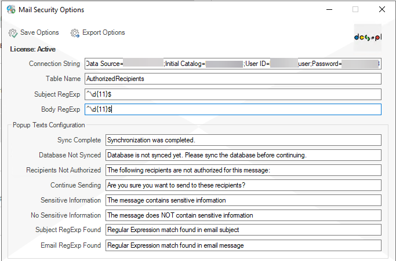Viewport: 396px width, 261px height.
Task: Focus the Connection String input field
Action: 233,64
